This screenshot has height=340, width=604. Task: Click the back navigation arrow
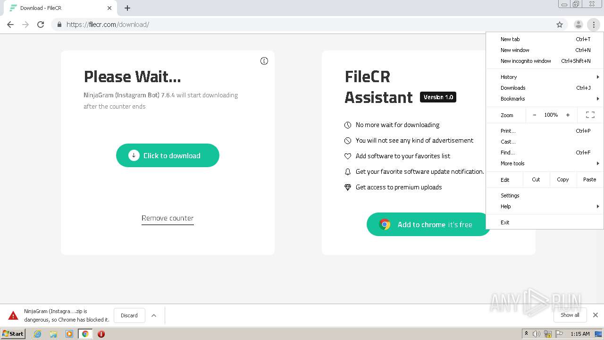pos(10,25)
